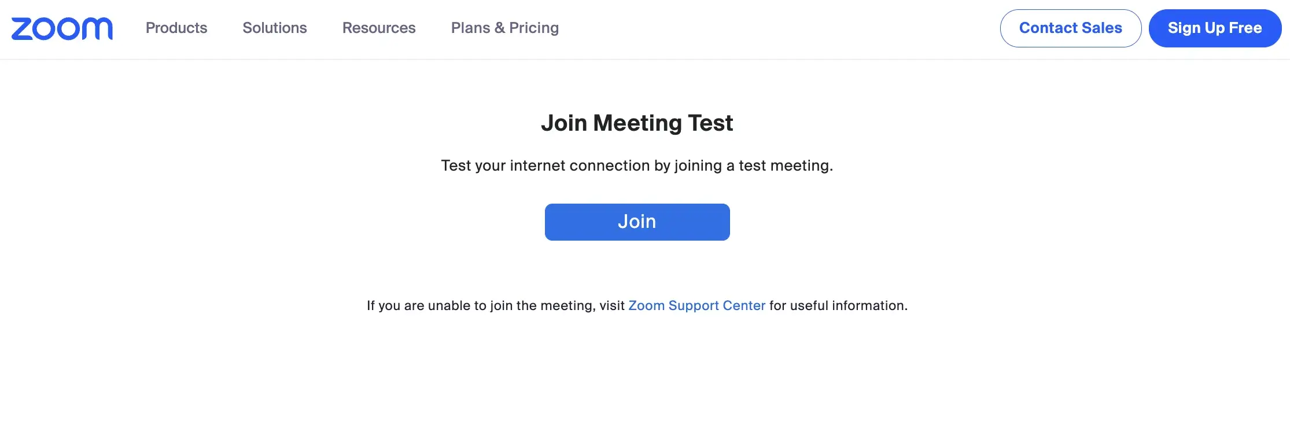1290x435 pixels.
Task: Open Sign Up Free registration
Action: coord(1214,28)
